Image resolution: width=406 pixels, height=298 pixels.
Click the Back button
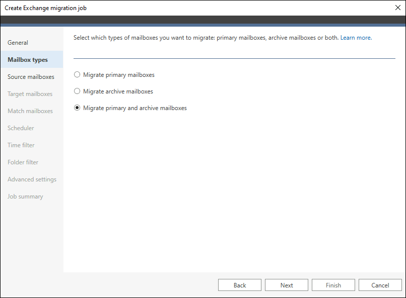240,285
